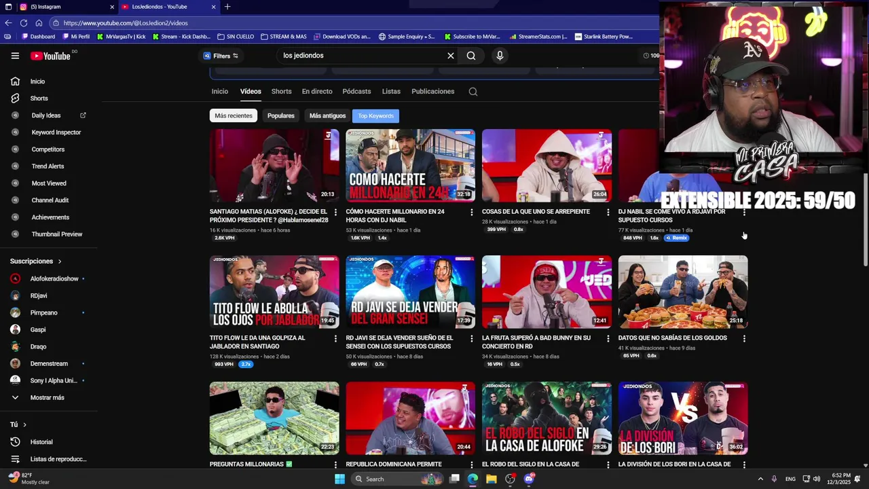Switch to channel Inicio tab
The height and width of the screenshot is (489, 869).
(x=219, y=92)
